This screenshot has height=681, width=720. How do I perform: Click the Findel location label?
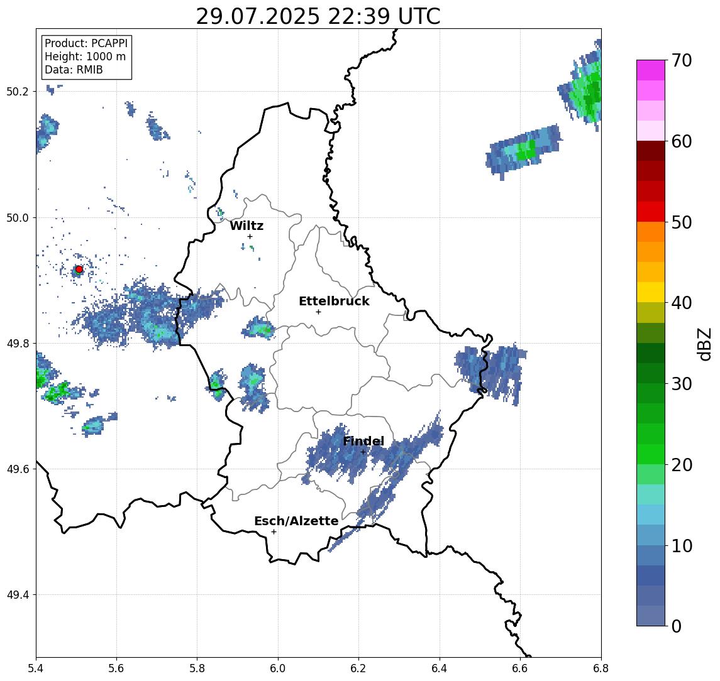(x=363, y=442)
